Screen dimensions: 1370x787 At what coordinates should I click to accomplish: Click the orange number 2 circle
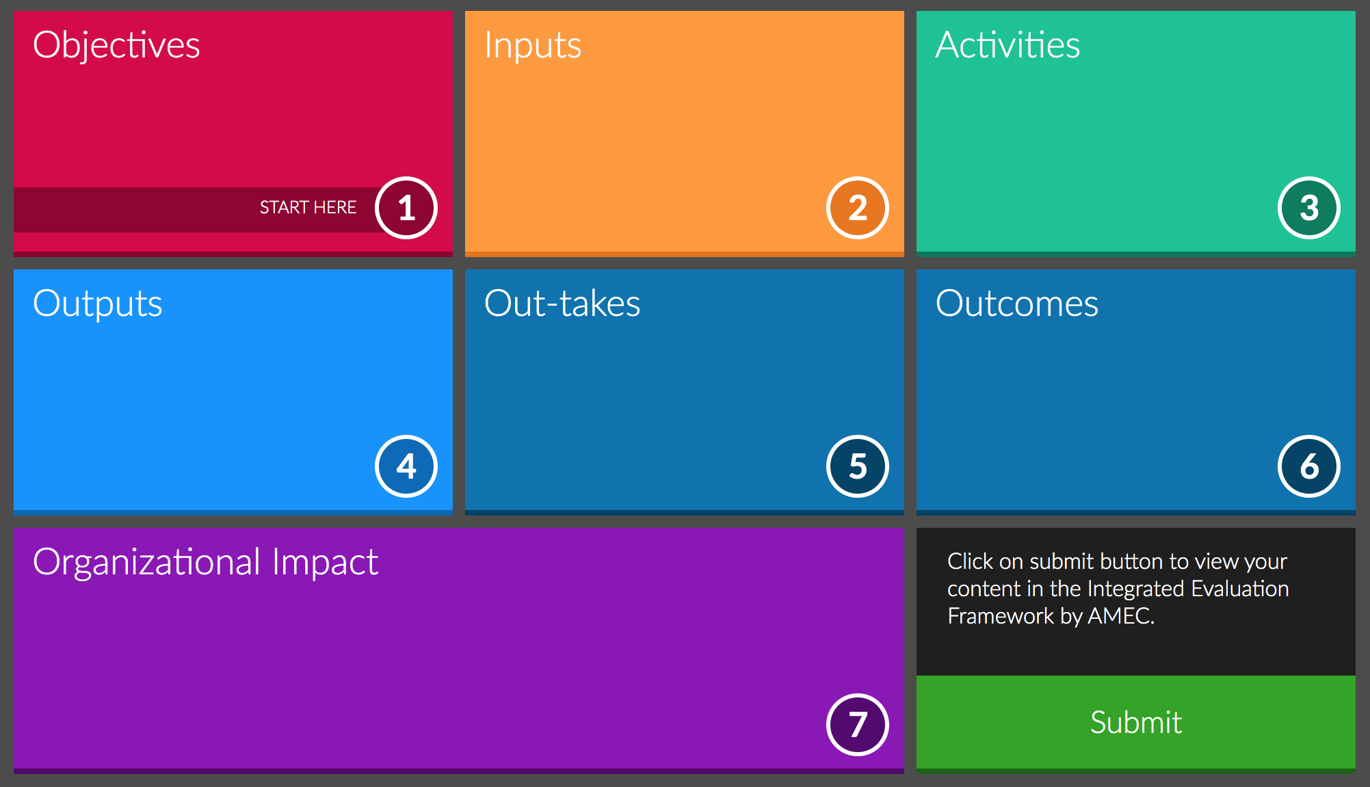pos(858,208)
